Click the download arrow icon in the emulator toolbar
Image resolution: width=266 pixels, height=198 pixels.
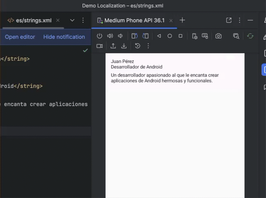[x=123, y=46]
